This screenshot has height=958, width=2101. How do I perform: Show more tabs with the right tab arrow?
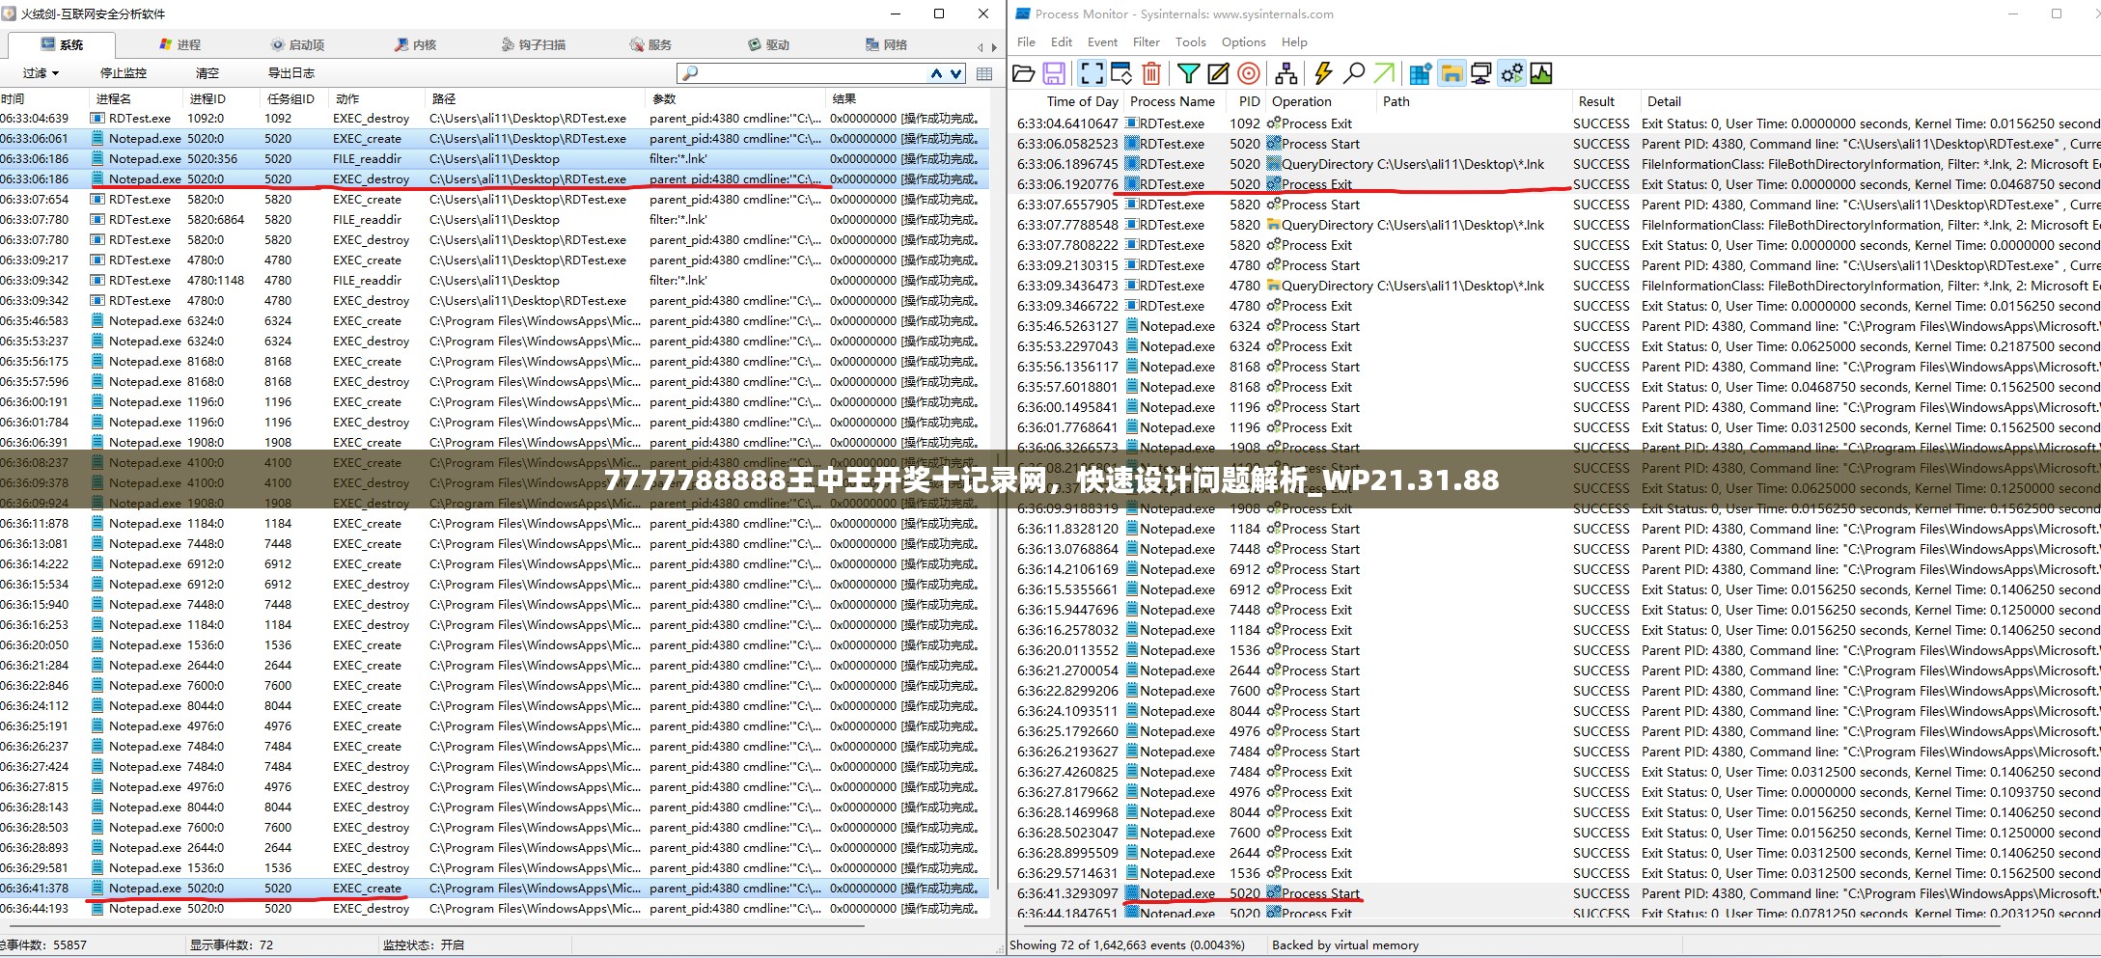click(x=994, y=46)
